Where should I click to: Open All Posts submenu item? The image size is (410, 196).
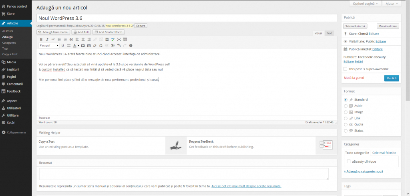click(x=8, y=31)
